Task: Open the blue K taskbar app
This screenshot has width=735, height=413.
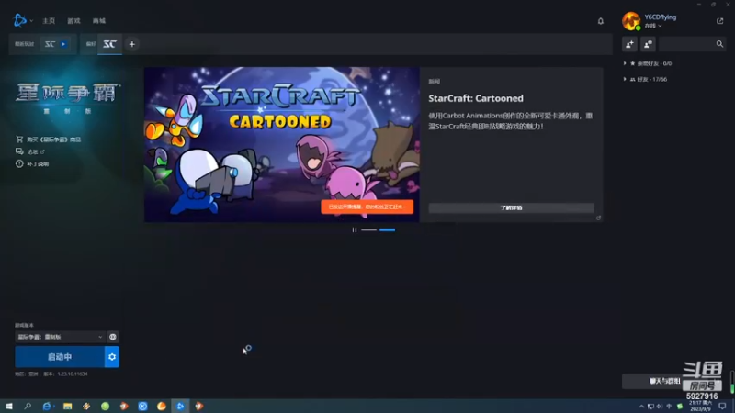Action: tap(142, 406)
